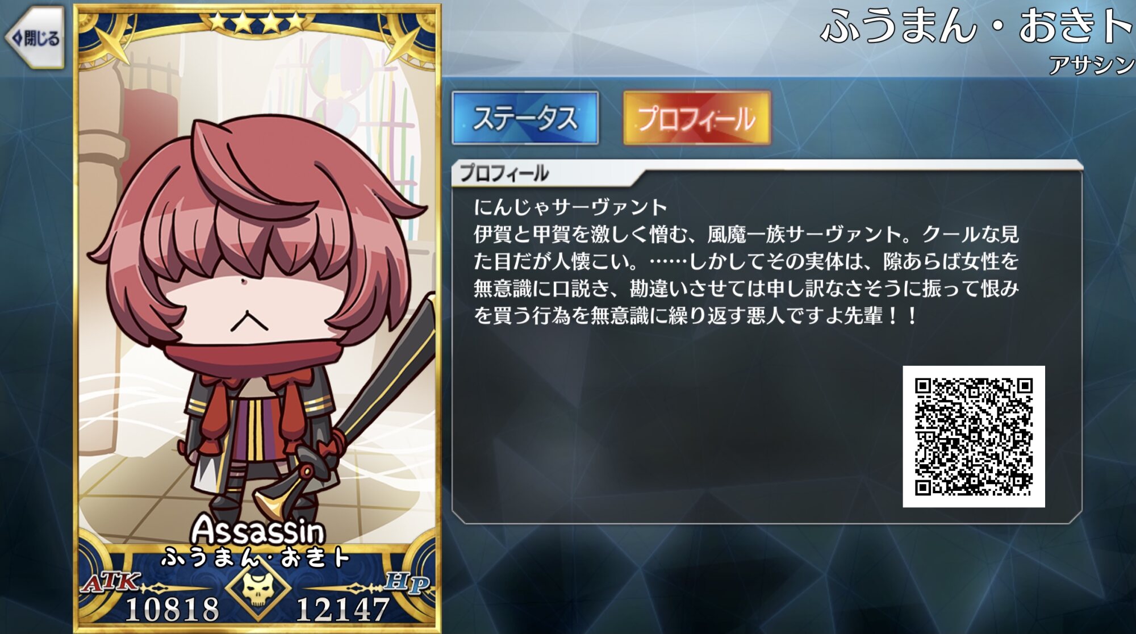This screenshot has height=634, width=1136.
Task: Click the ATK label icon
Action: pyautogui.click(x=111, y=582)
